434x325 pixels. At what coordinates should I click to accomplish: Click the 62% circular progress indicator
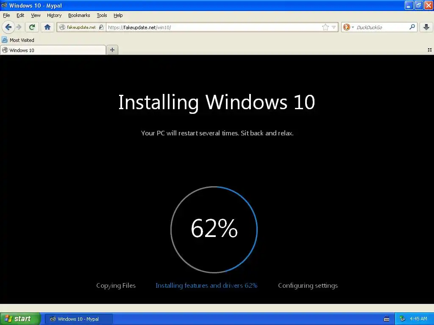click(x=214, y=229)
